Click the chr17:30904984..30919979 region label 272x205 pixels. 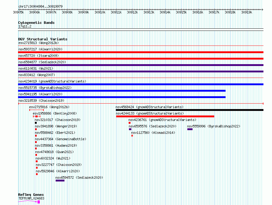[40, 7]
